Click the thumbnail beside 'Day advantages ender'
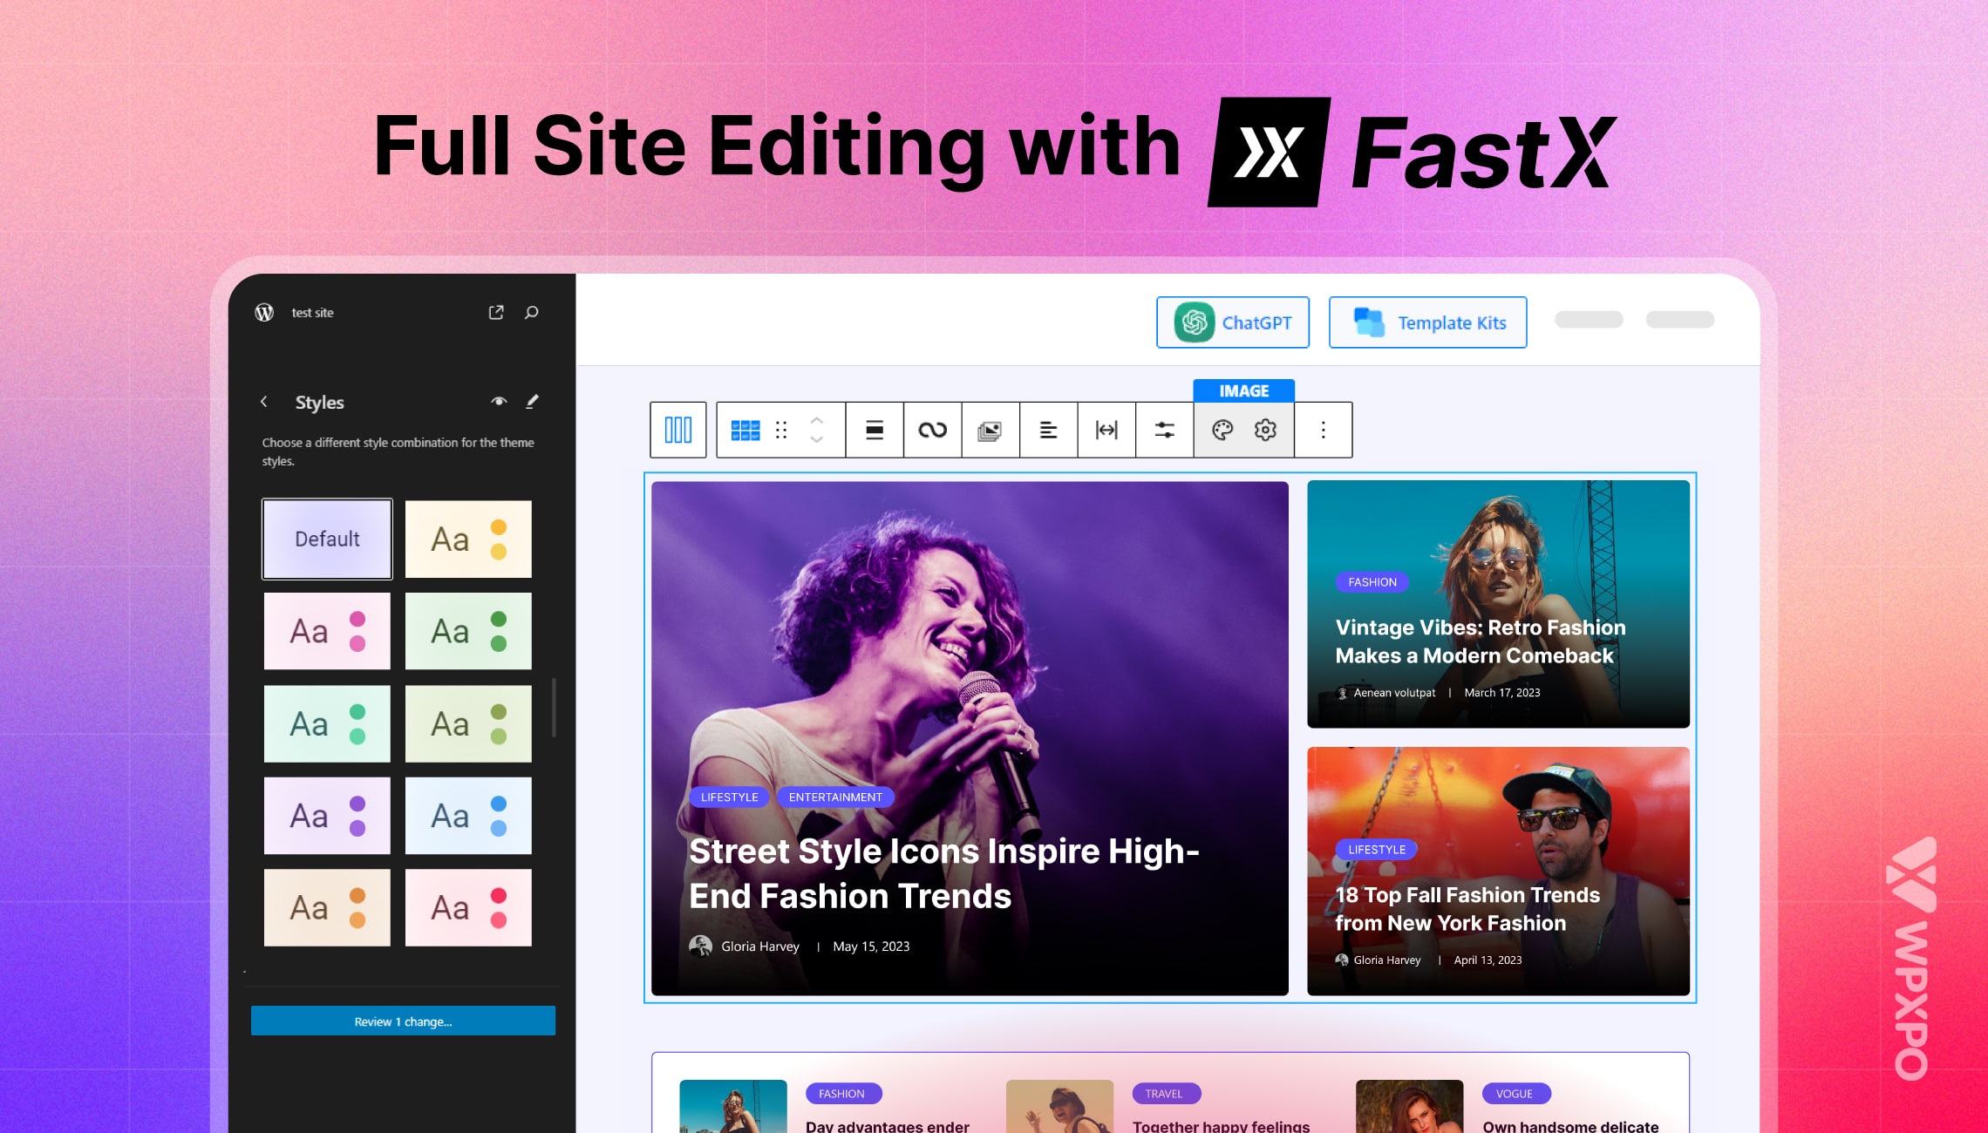This screenshot has width=1988, height=1133. coord(732,1106)
